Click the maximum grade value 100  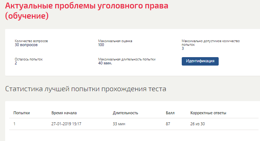(101, 45)
